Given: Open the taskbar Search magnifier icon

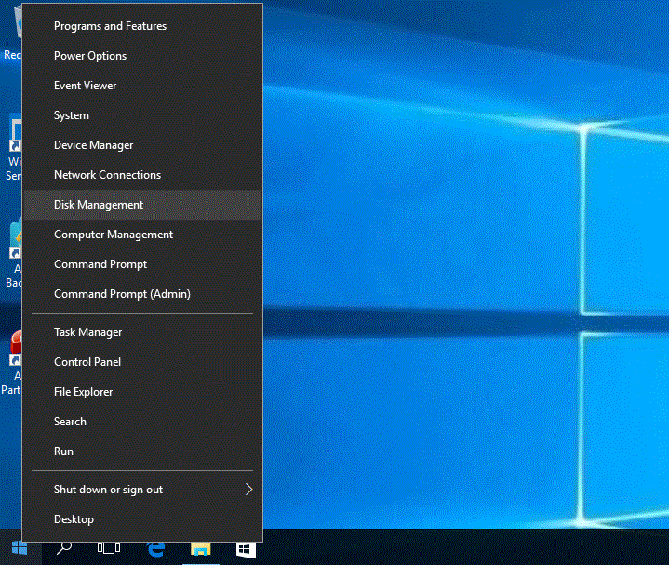Looking at the screenshot, I should pyautogui.click(x=64, y=549).
